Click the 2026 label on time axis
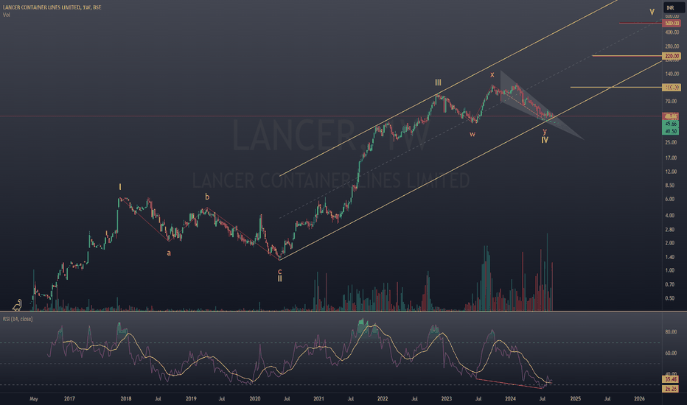Viewport: 687px width, 405px height. (639, 399)
